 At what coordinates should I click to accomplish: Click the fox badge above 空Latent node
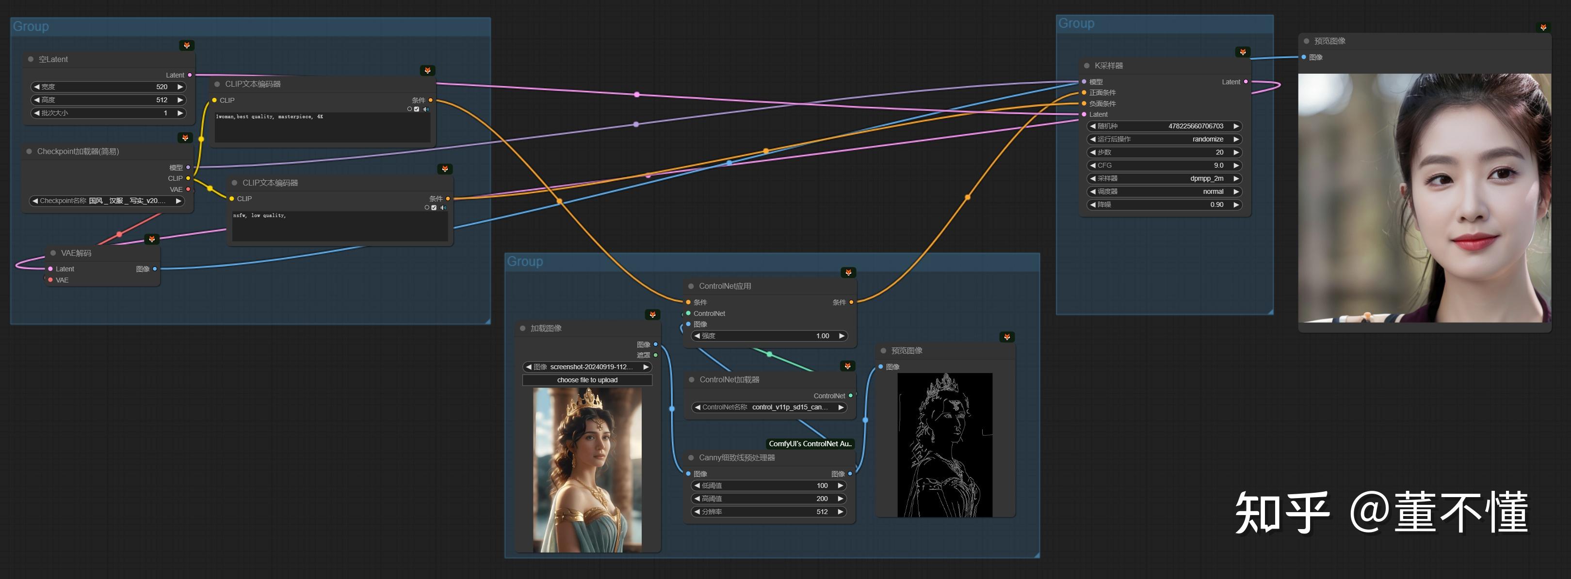pos(187,46)
